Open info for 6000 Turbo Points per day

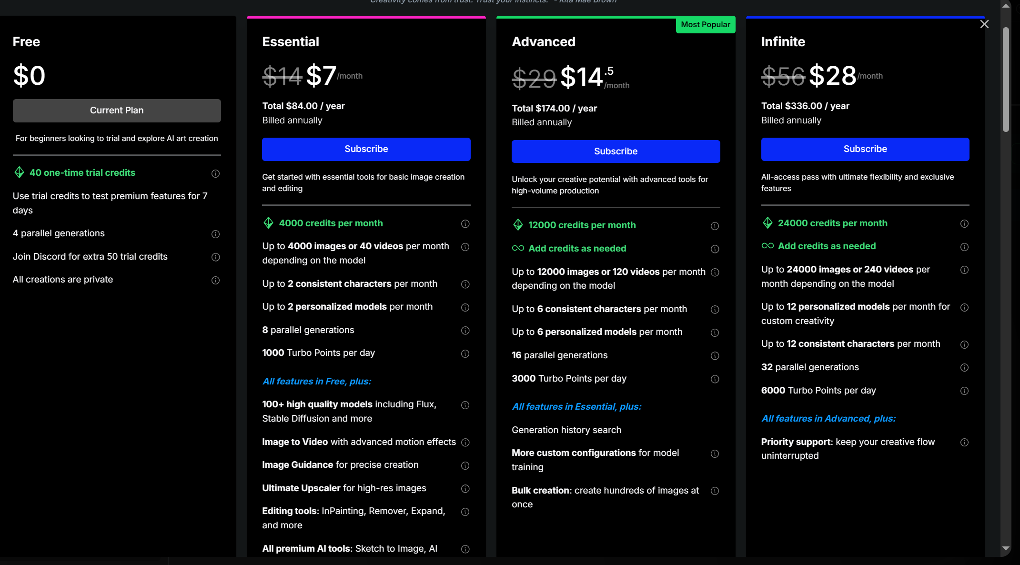[x=964, y=391]
